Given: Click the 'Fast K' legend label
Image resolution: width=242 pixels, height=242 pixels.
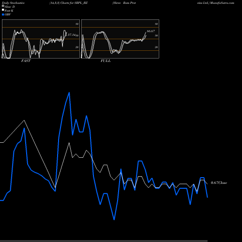Looking at the screenshot, I should [9, 11].
